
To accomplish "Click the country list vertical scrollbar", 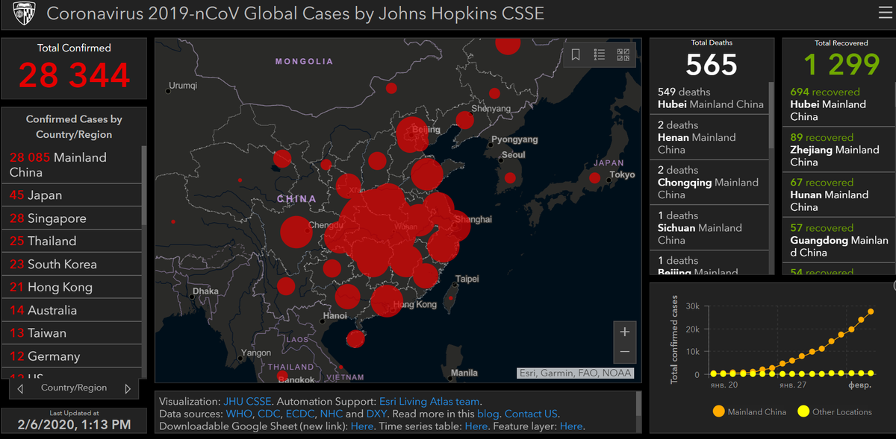I will pyautogui.click(x=144, y=186).
